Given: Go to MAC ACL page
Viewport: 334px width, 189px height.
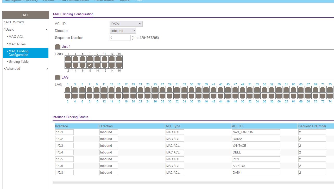Looking at the screenshot, I should [x=16, y=37].
